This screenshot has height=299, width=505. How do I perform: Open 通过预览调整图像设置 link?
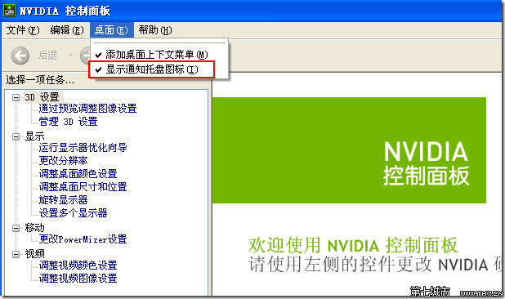(87, 109)
